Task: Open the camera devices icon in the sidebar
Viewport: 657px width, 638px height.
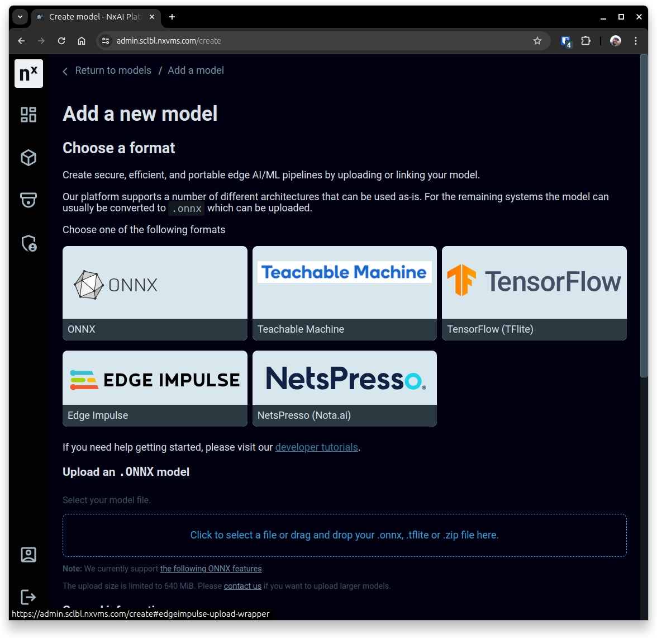Action: tap(28, 200)
